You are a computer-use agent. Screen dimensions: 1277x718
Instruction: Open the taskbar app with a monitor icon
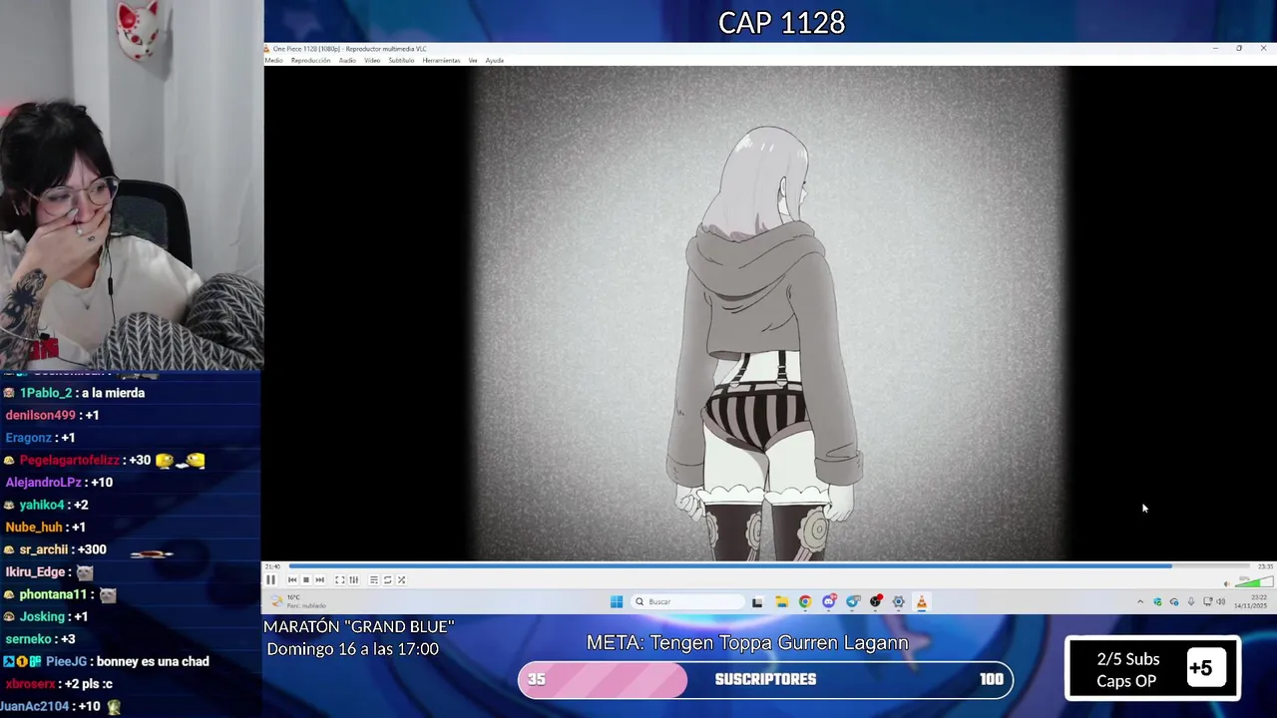click(852, 601)
